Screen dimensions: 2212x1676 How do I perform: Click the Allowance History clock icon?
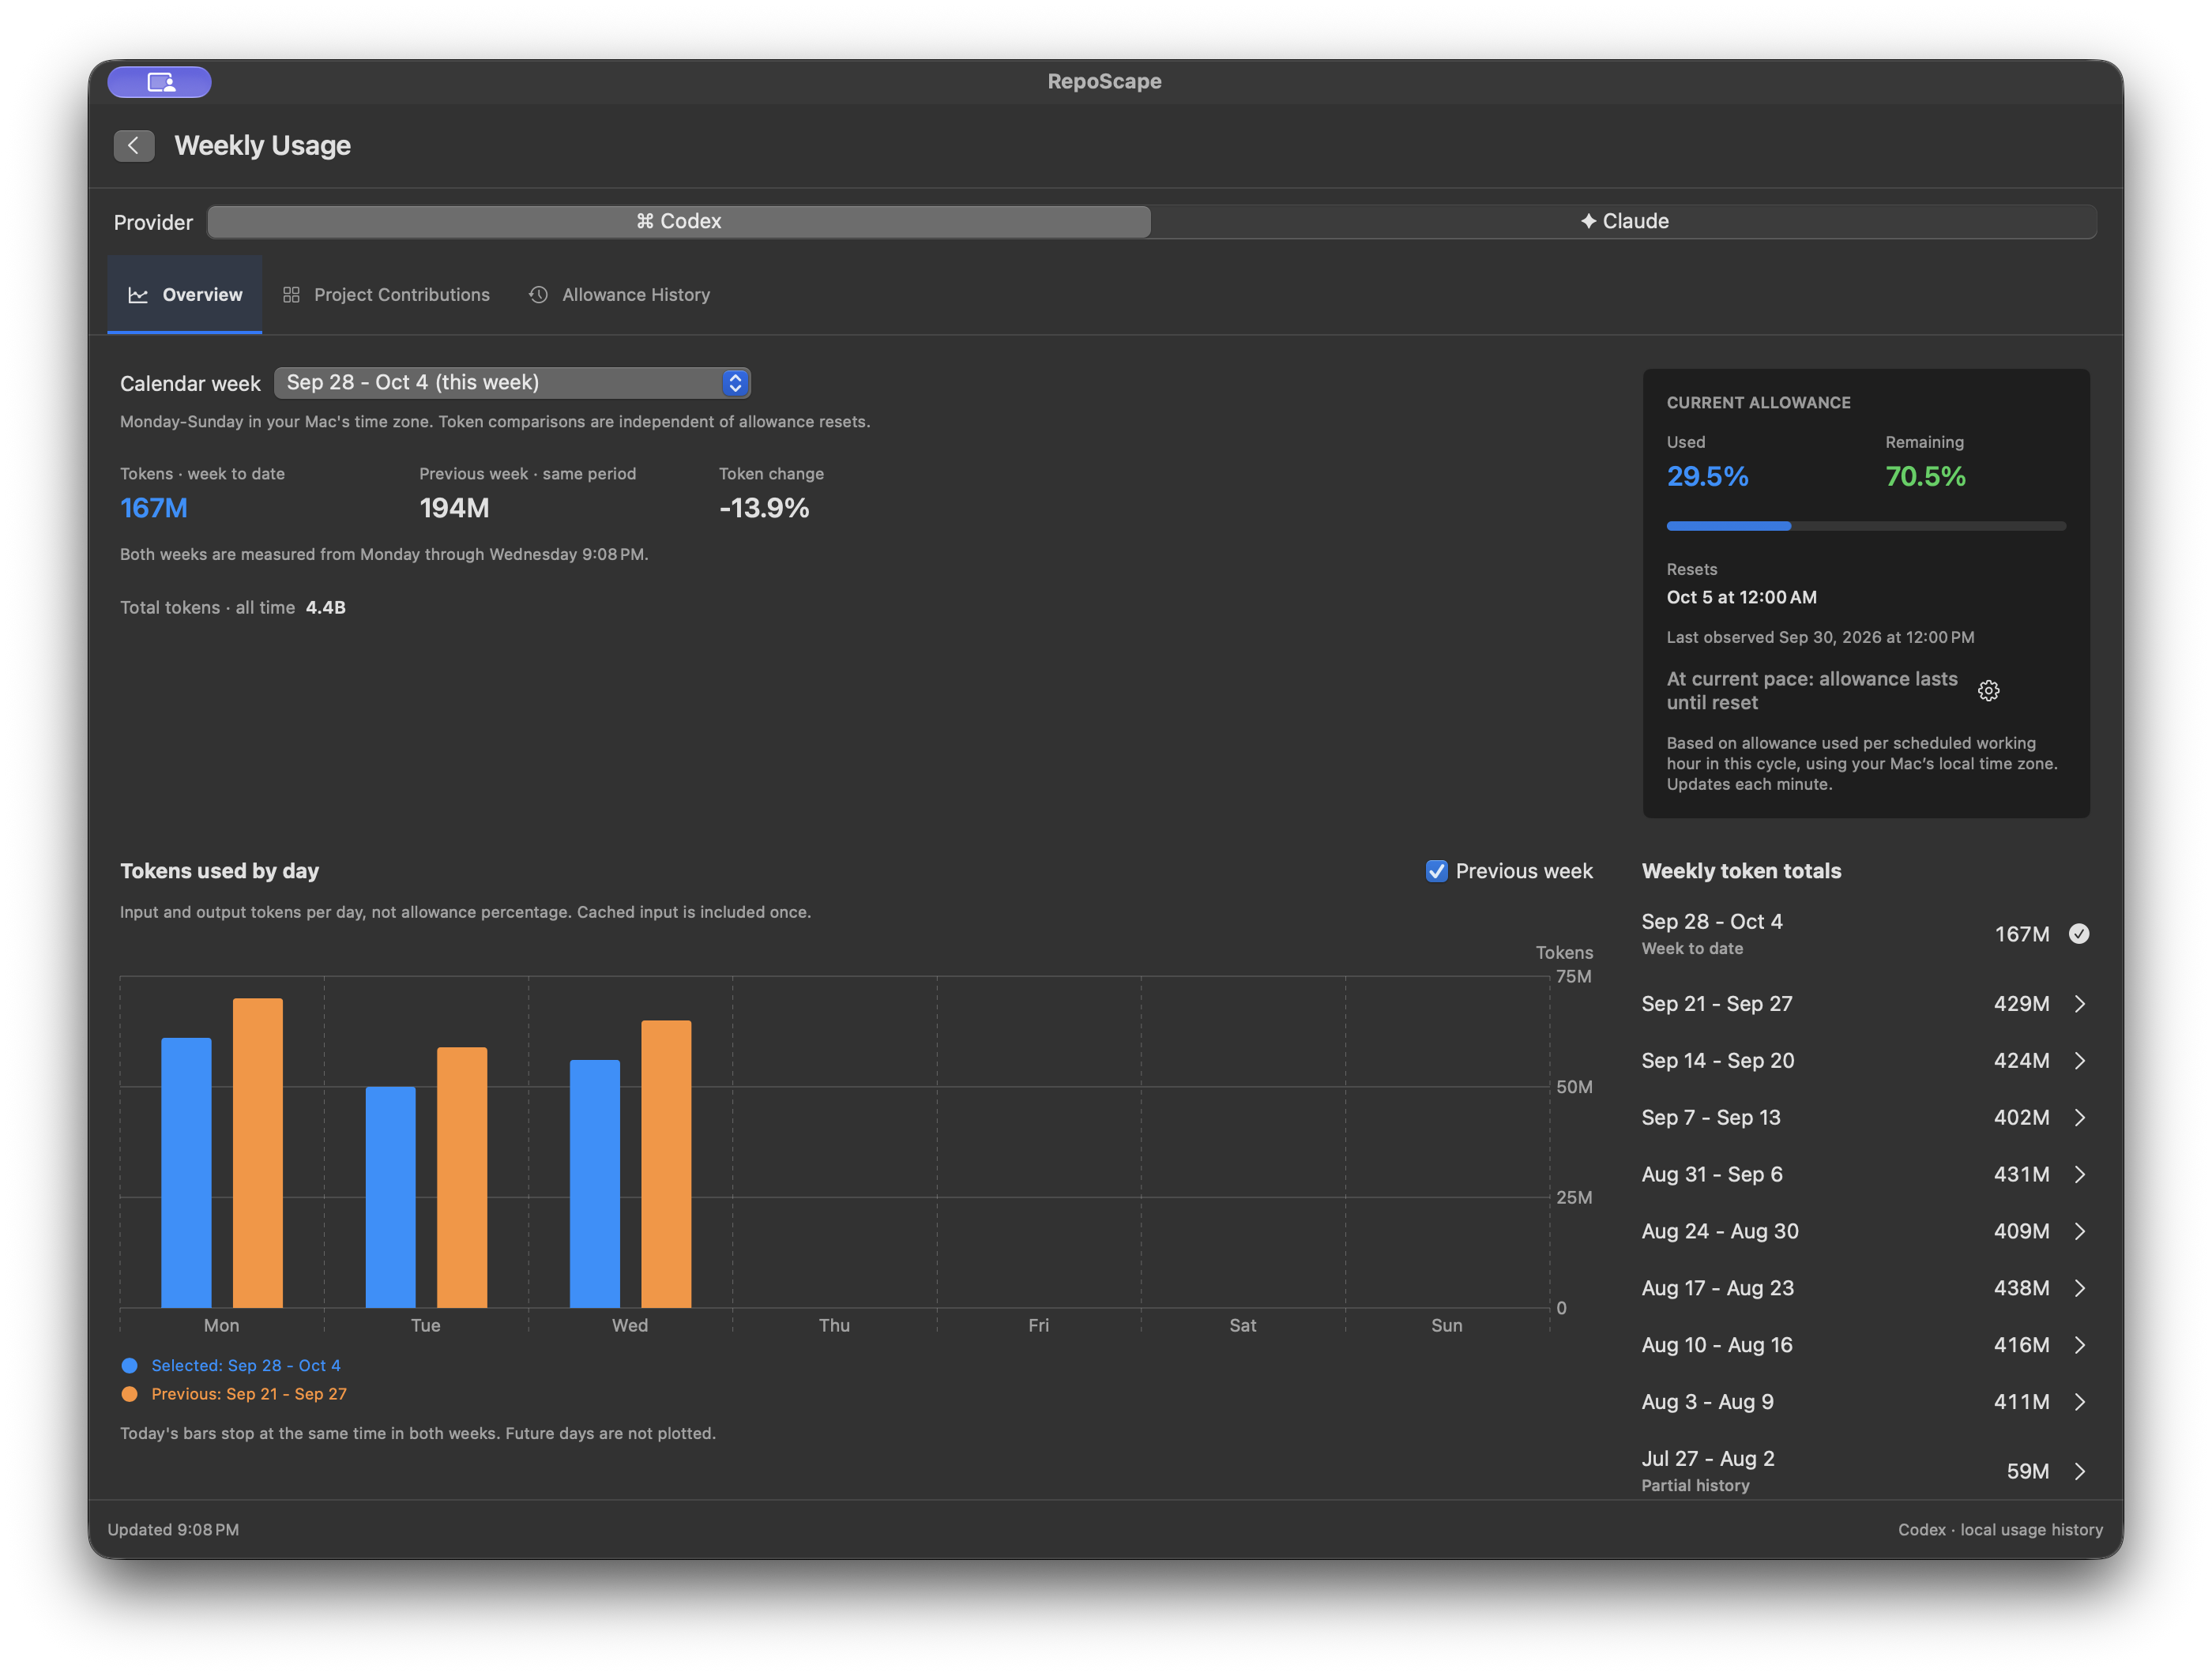pos(538,295)
